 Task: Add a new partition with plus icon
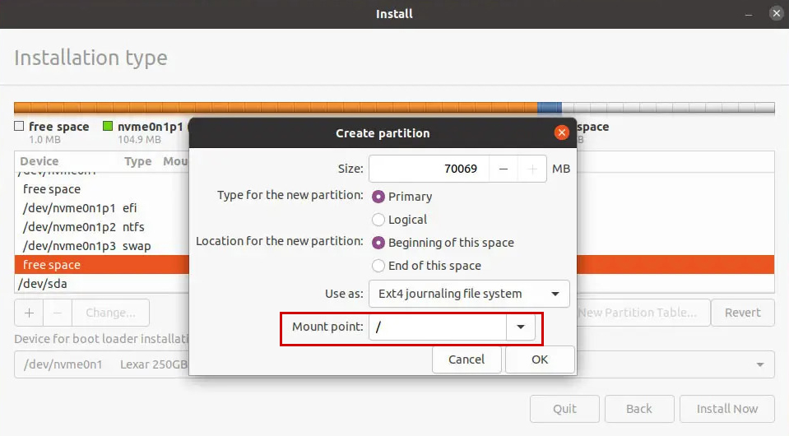29,313
